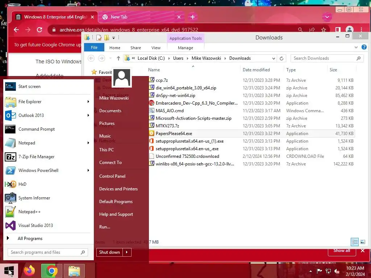This screenshot has height=278, width=371.
Task: Bookmark this page with star icon
Action: (x=324, y=30)
